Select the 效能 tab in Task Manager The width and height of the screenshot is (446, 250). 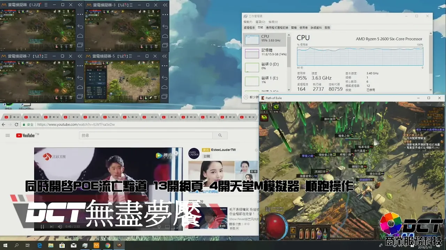click(x=260, y=27)
